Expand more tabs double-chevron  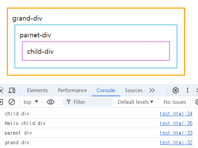(x=152, y=90)
